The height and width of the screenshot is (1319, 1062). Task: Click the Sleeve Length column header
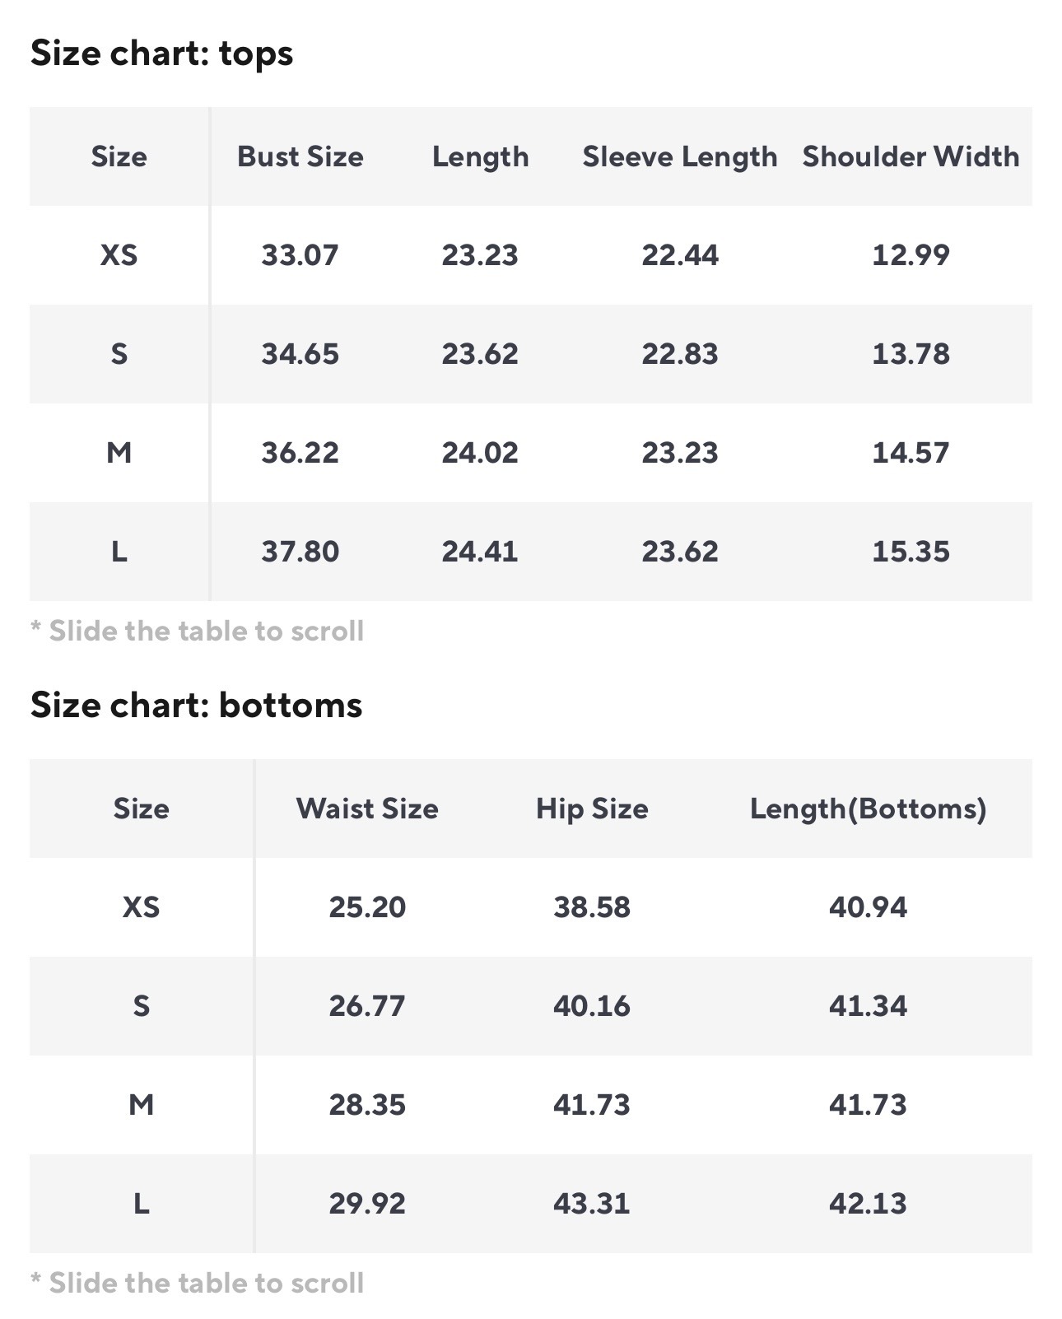679,156
